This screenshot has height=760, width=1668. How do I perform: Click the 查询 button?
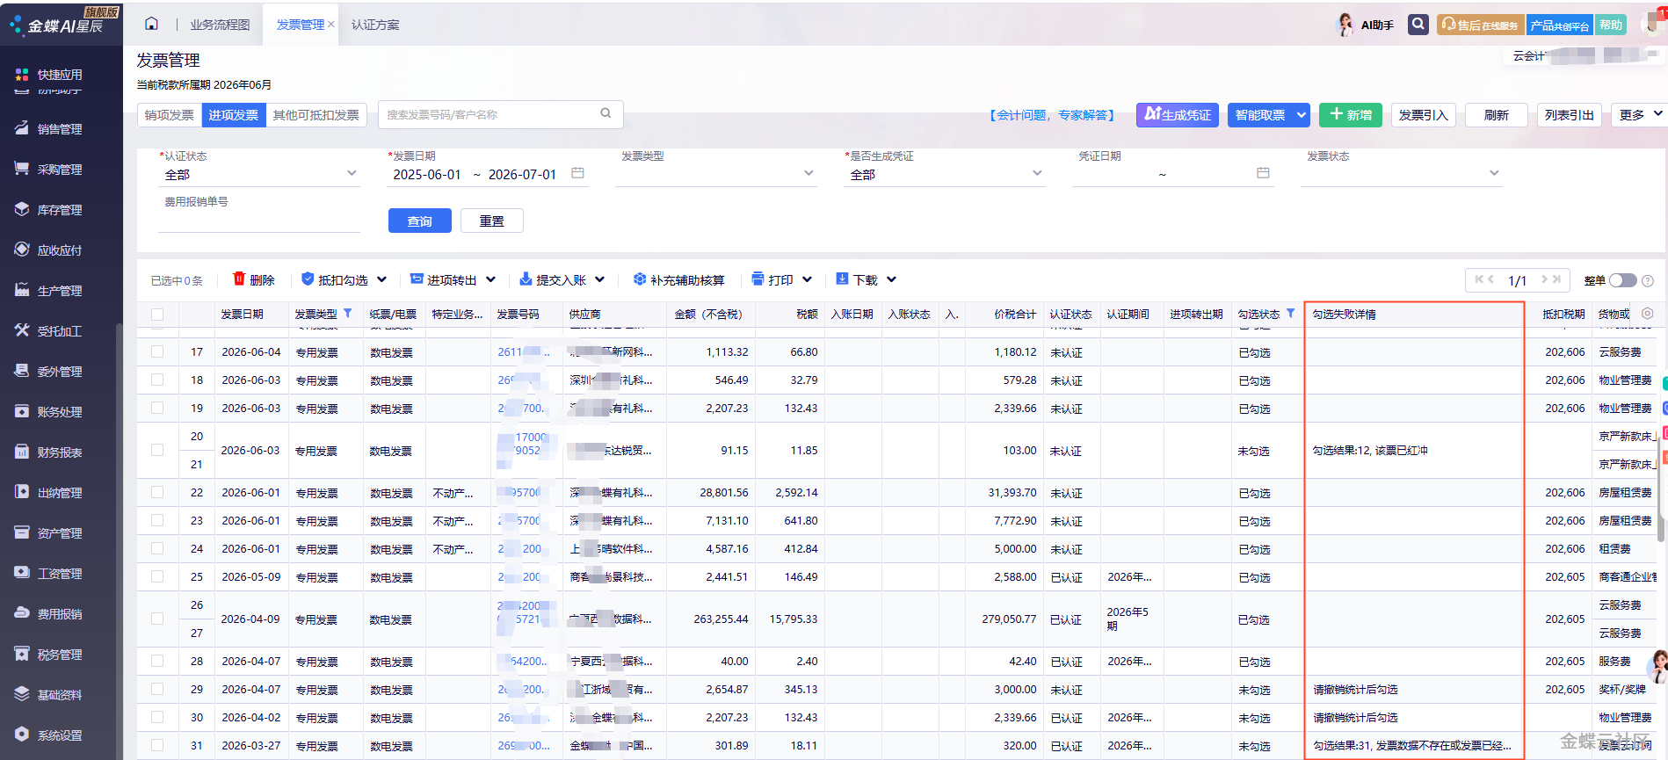click(420, 221)
